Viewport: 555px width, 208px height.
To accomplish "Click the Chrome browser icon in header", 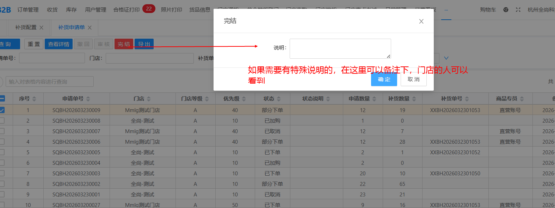I will point(506,10).
